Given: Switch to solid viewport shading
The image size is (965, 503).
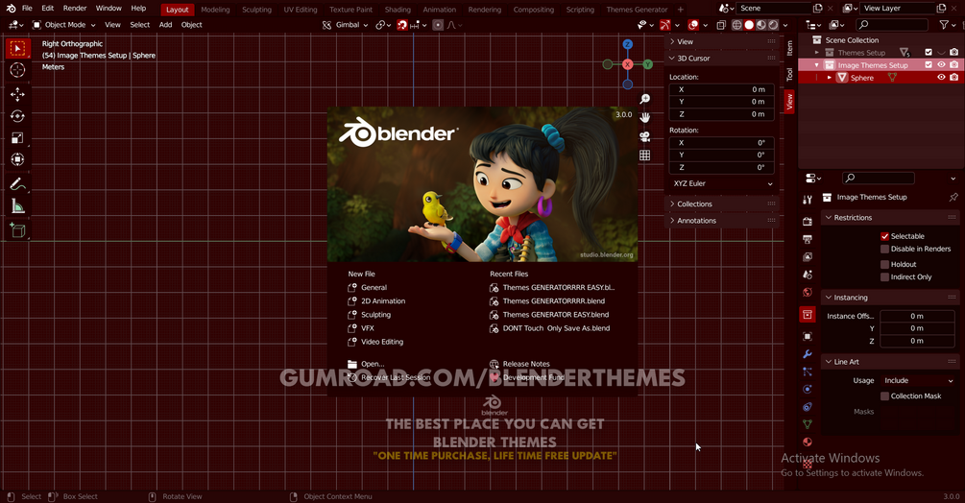Looking at the screenshot, I should coord(749,25).
